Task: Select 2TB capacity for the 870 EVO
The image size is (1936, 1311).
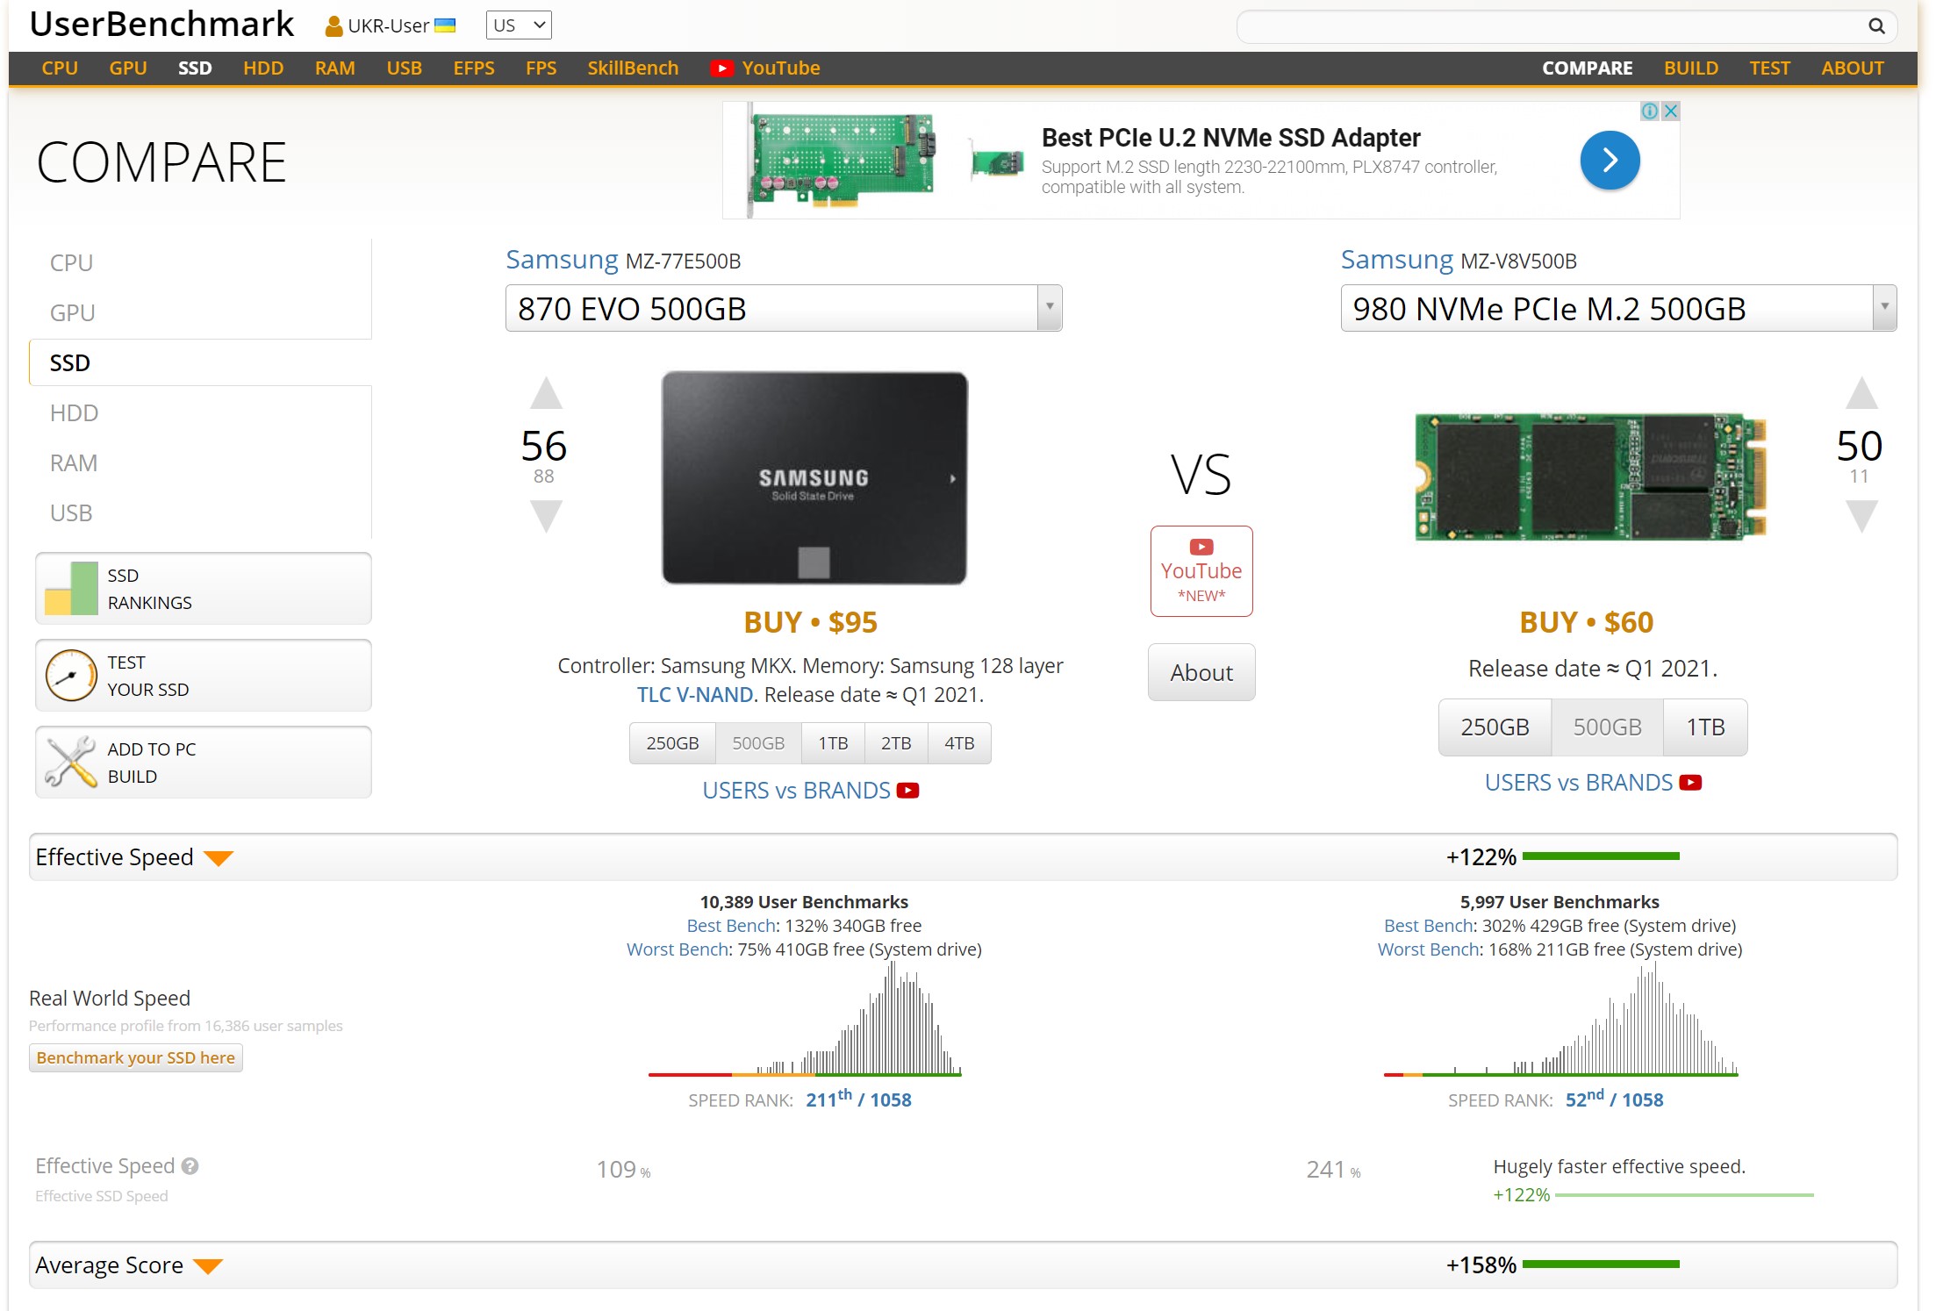Action: click(896, 743)
